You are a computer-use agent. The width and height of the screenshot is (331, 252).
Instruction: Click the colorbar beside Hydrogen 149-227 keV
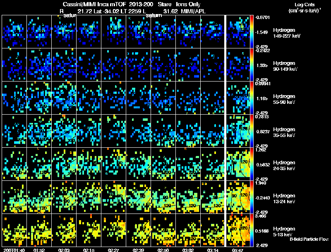[x=252, y=32]
